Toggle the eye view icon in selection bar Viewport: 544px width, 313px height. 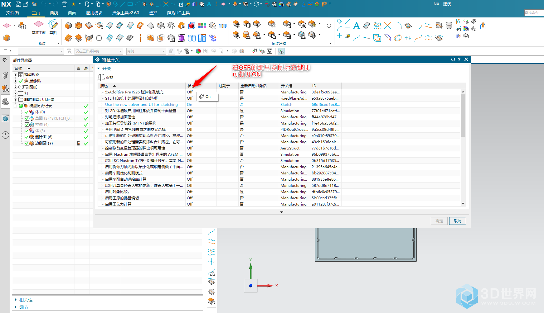281,51
